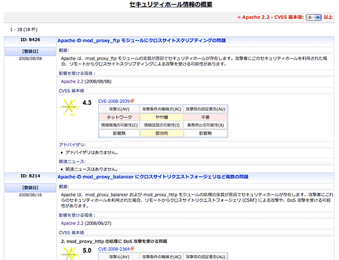Open the mod_proxy_ftp cross-site scripting issue title link
This screenshot has height=260, width=339.
(x=142, y=41)
